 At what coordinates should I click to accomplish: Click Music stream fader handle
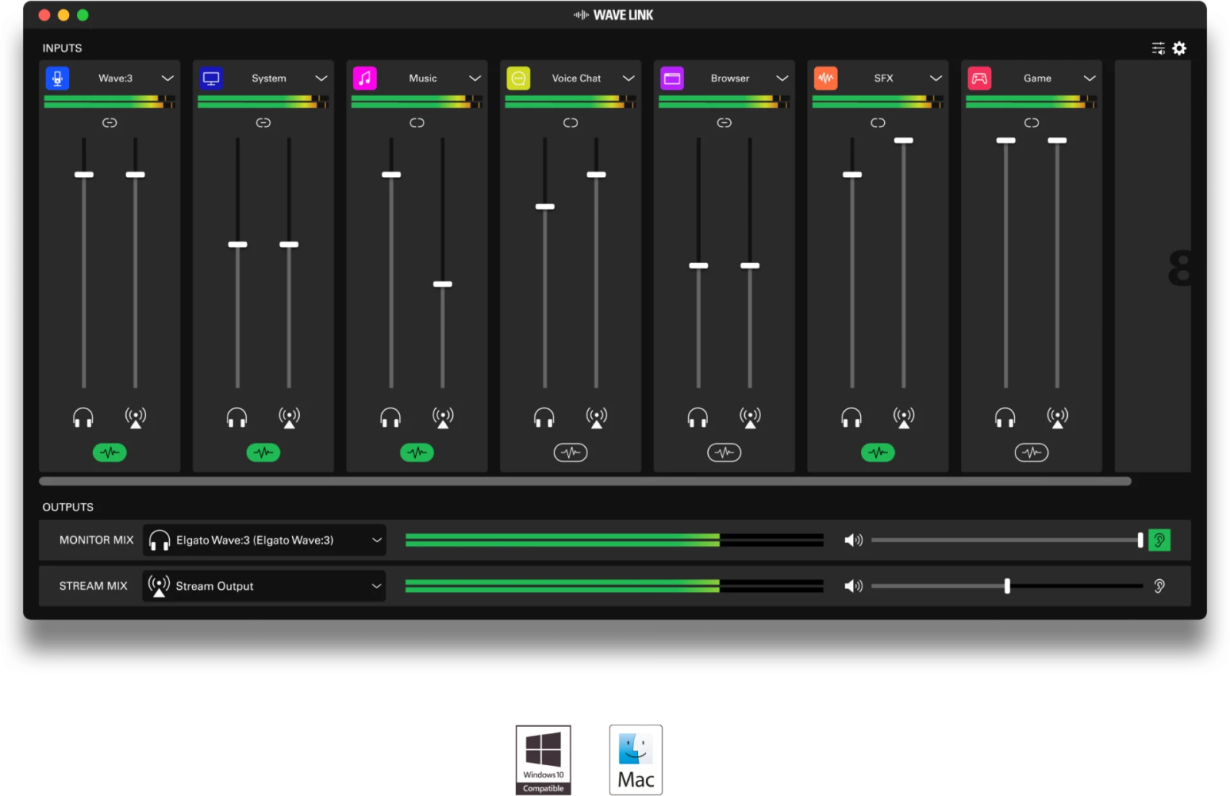coord(443,284)
